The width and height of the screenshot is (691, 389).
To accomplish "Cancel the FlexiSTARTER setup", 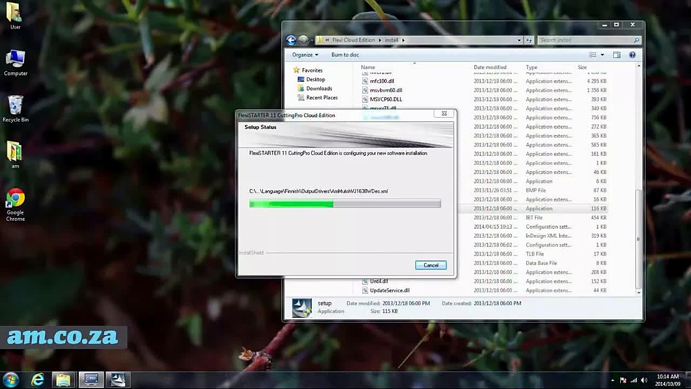I will coord(431,265).
